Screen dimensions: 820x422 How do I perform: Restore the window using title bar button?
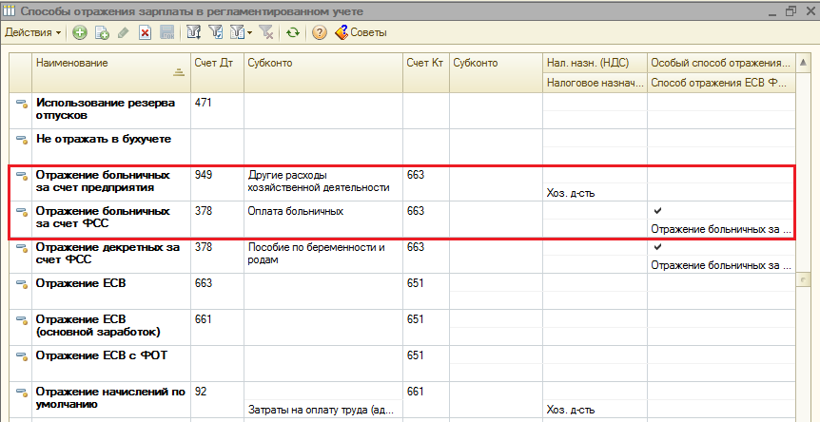pyautogui.click(x=791, y=11)
